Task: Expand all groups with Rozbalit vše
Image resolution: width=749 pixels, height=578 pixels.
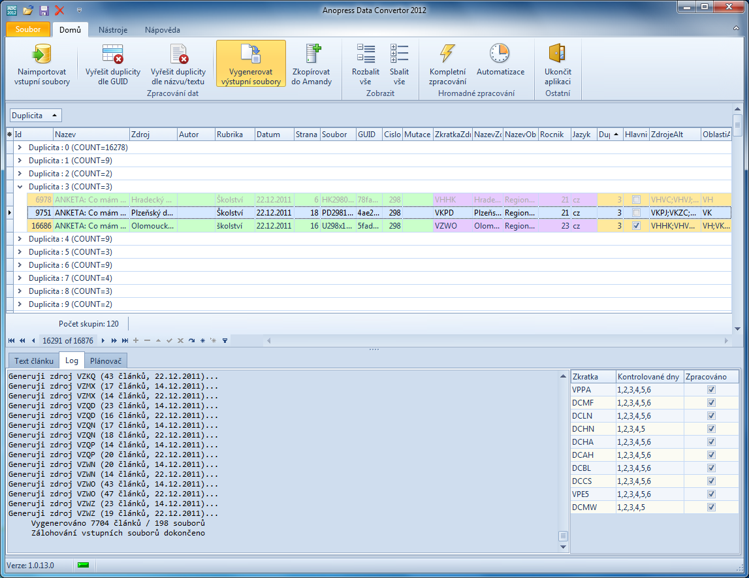Action: (x=365, y=54)
